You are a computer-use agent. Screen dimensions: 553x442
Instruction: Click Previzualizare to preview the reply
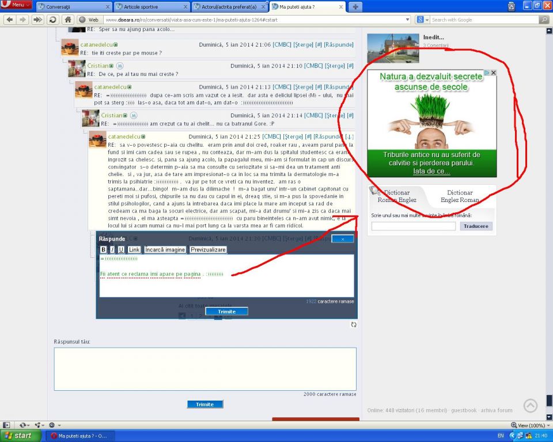point(208,250)
